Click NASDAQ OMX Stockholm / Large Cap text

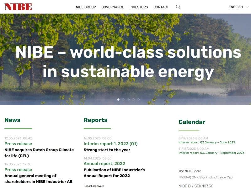pos(206,177)
